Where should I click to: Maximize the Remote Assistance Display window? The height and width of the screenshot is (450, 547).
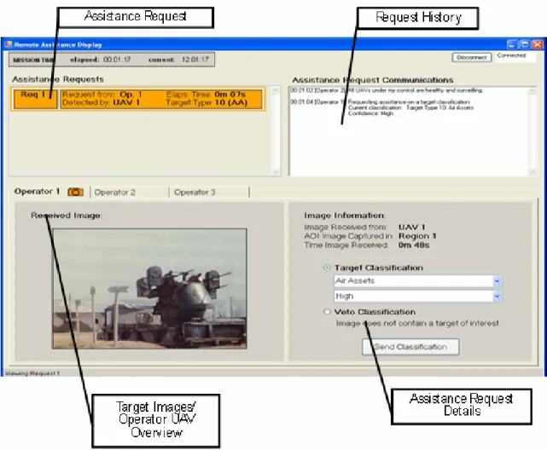tap(525, 44)
